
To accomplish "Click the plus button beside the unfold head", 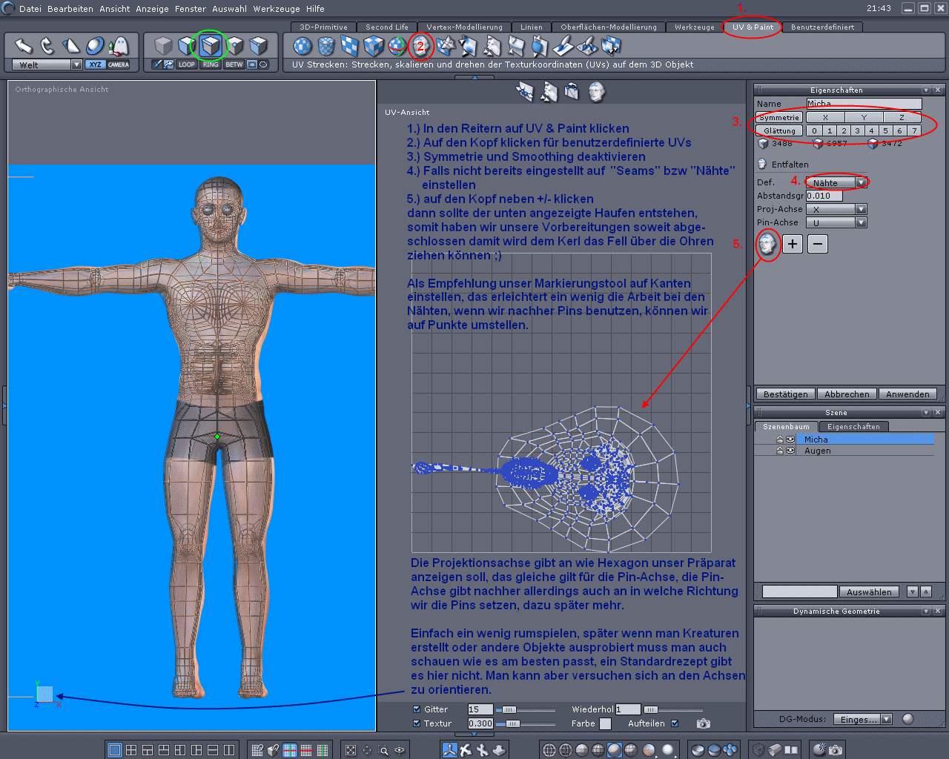I will tap(793, 244).
